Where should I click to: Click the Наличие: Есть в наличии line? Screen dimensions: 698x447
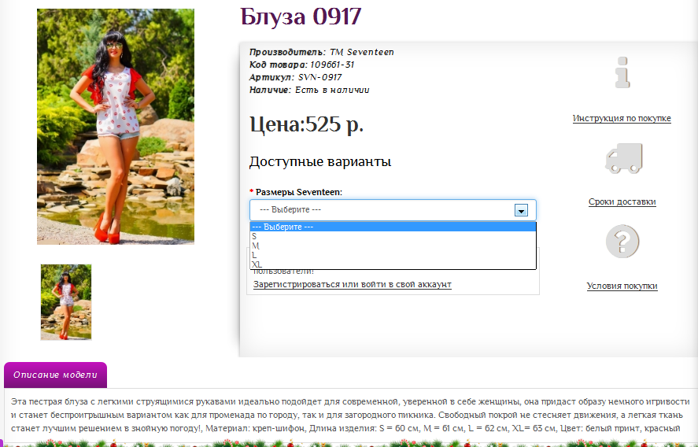309,90
